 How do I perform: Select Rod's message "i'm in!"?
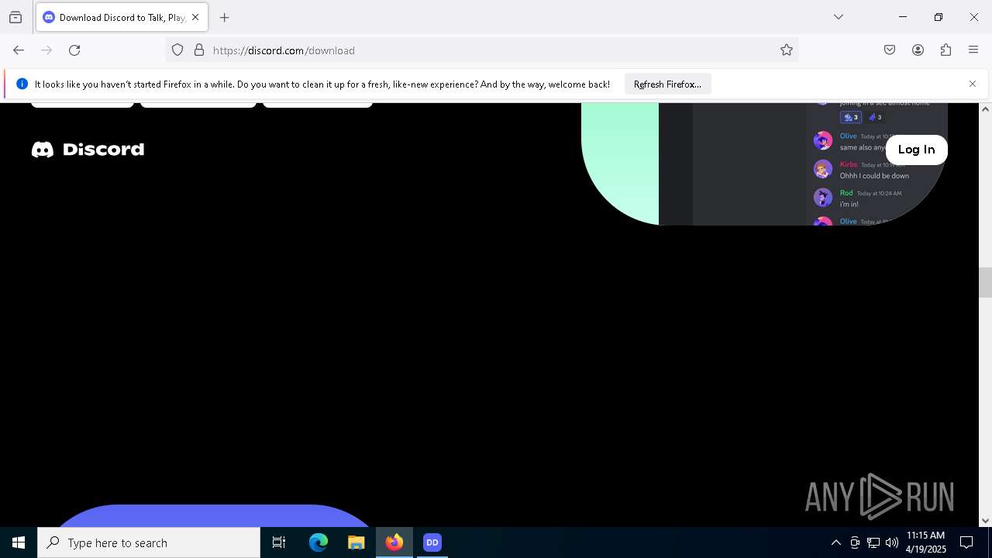click(849, 205)
